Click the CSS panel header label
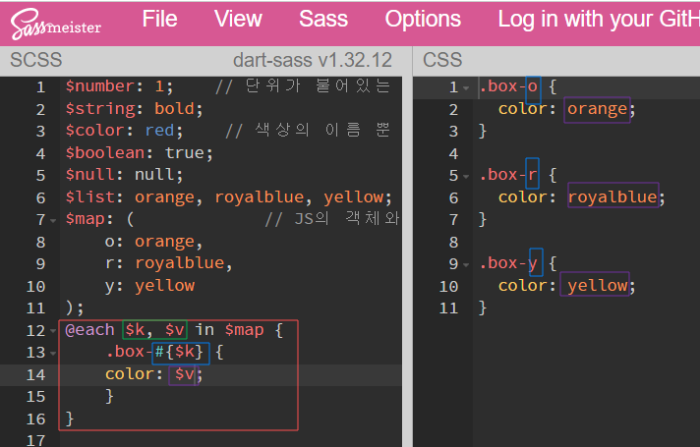 [x=442, y=60]
